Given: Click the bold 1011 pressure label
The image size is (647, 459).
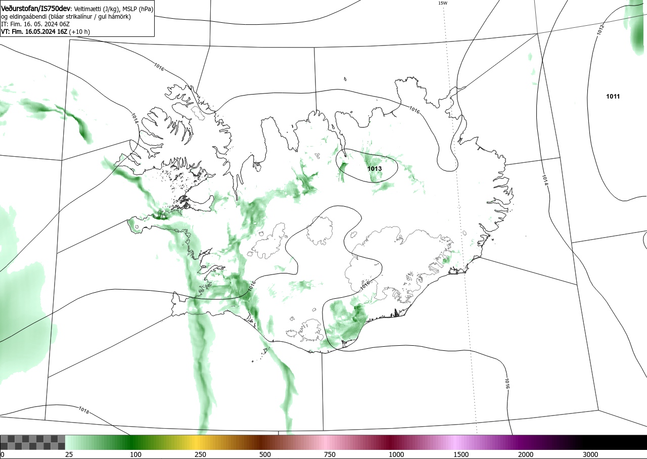Looking at the screenshot, I should tap(613, 96).
